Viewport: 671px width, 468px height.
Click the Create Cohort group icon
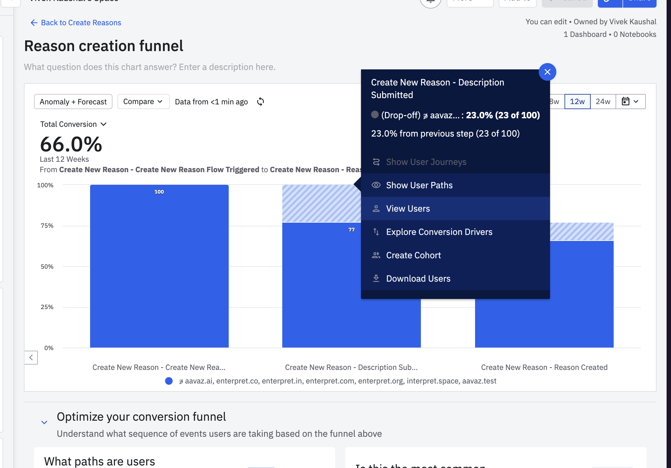tap(376, 255)
